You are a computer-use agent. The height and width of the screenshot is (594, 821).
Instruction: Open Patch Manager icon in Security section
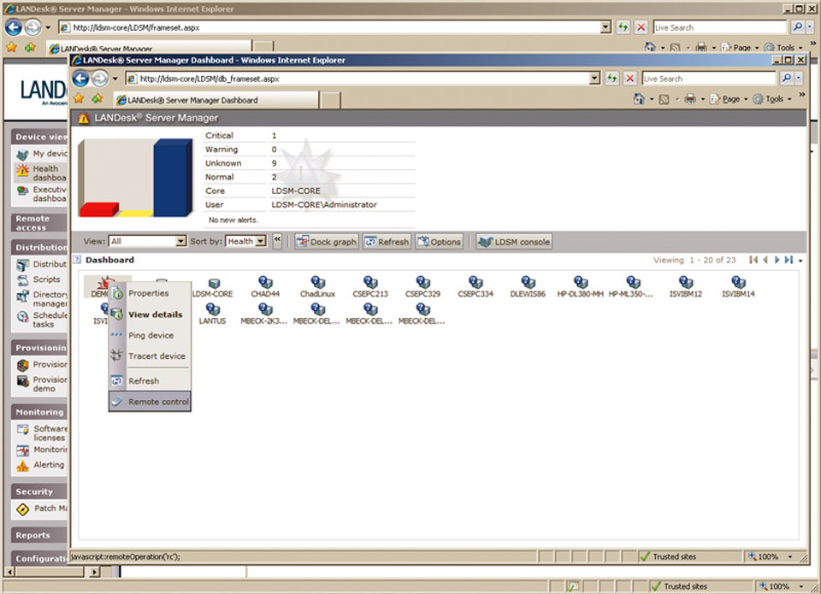pos(23,509)
